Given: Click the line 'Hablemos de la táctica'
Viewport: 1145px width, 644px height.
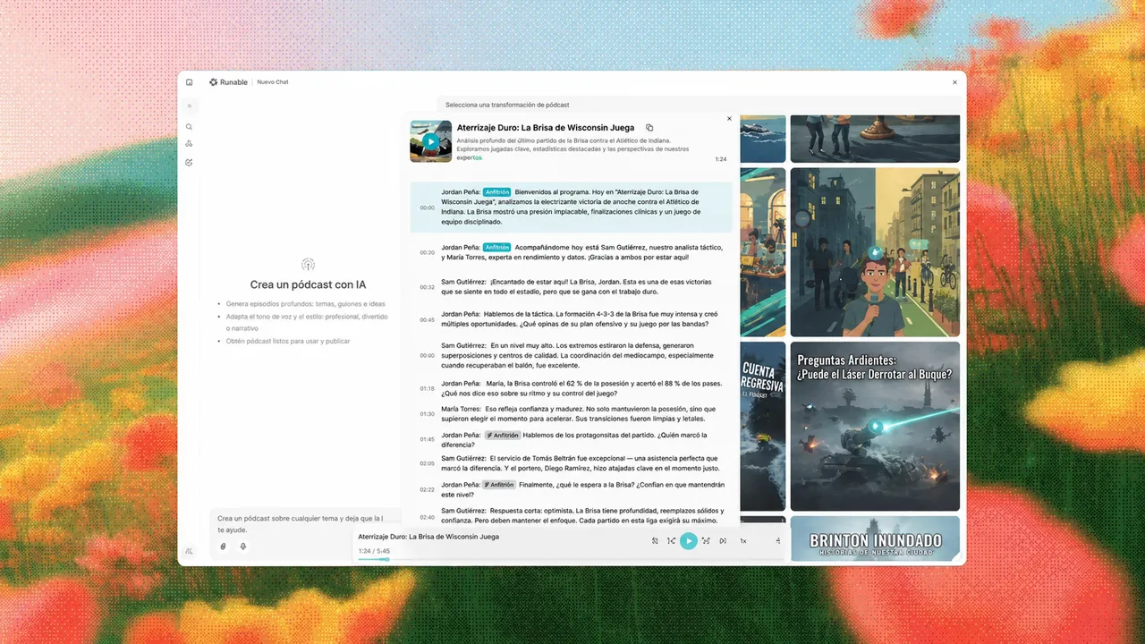Looking at the screenshot, I should (580, 319).
